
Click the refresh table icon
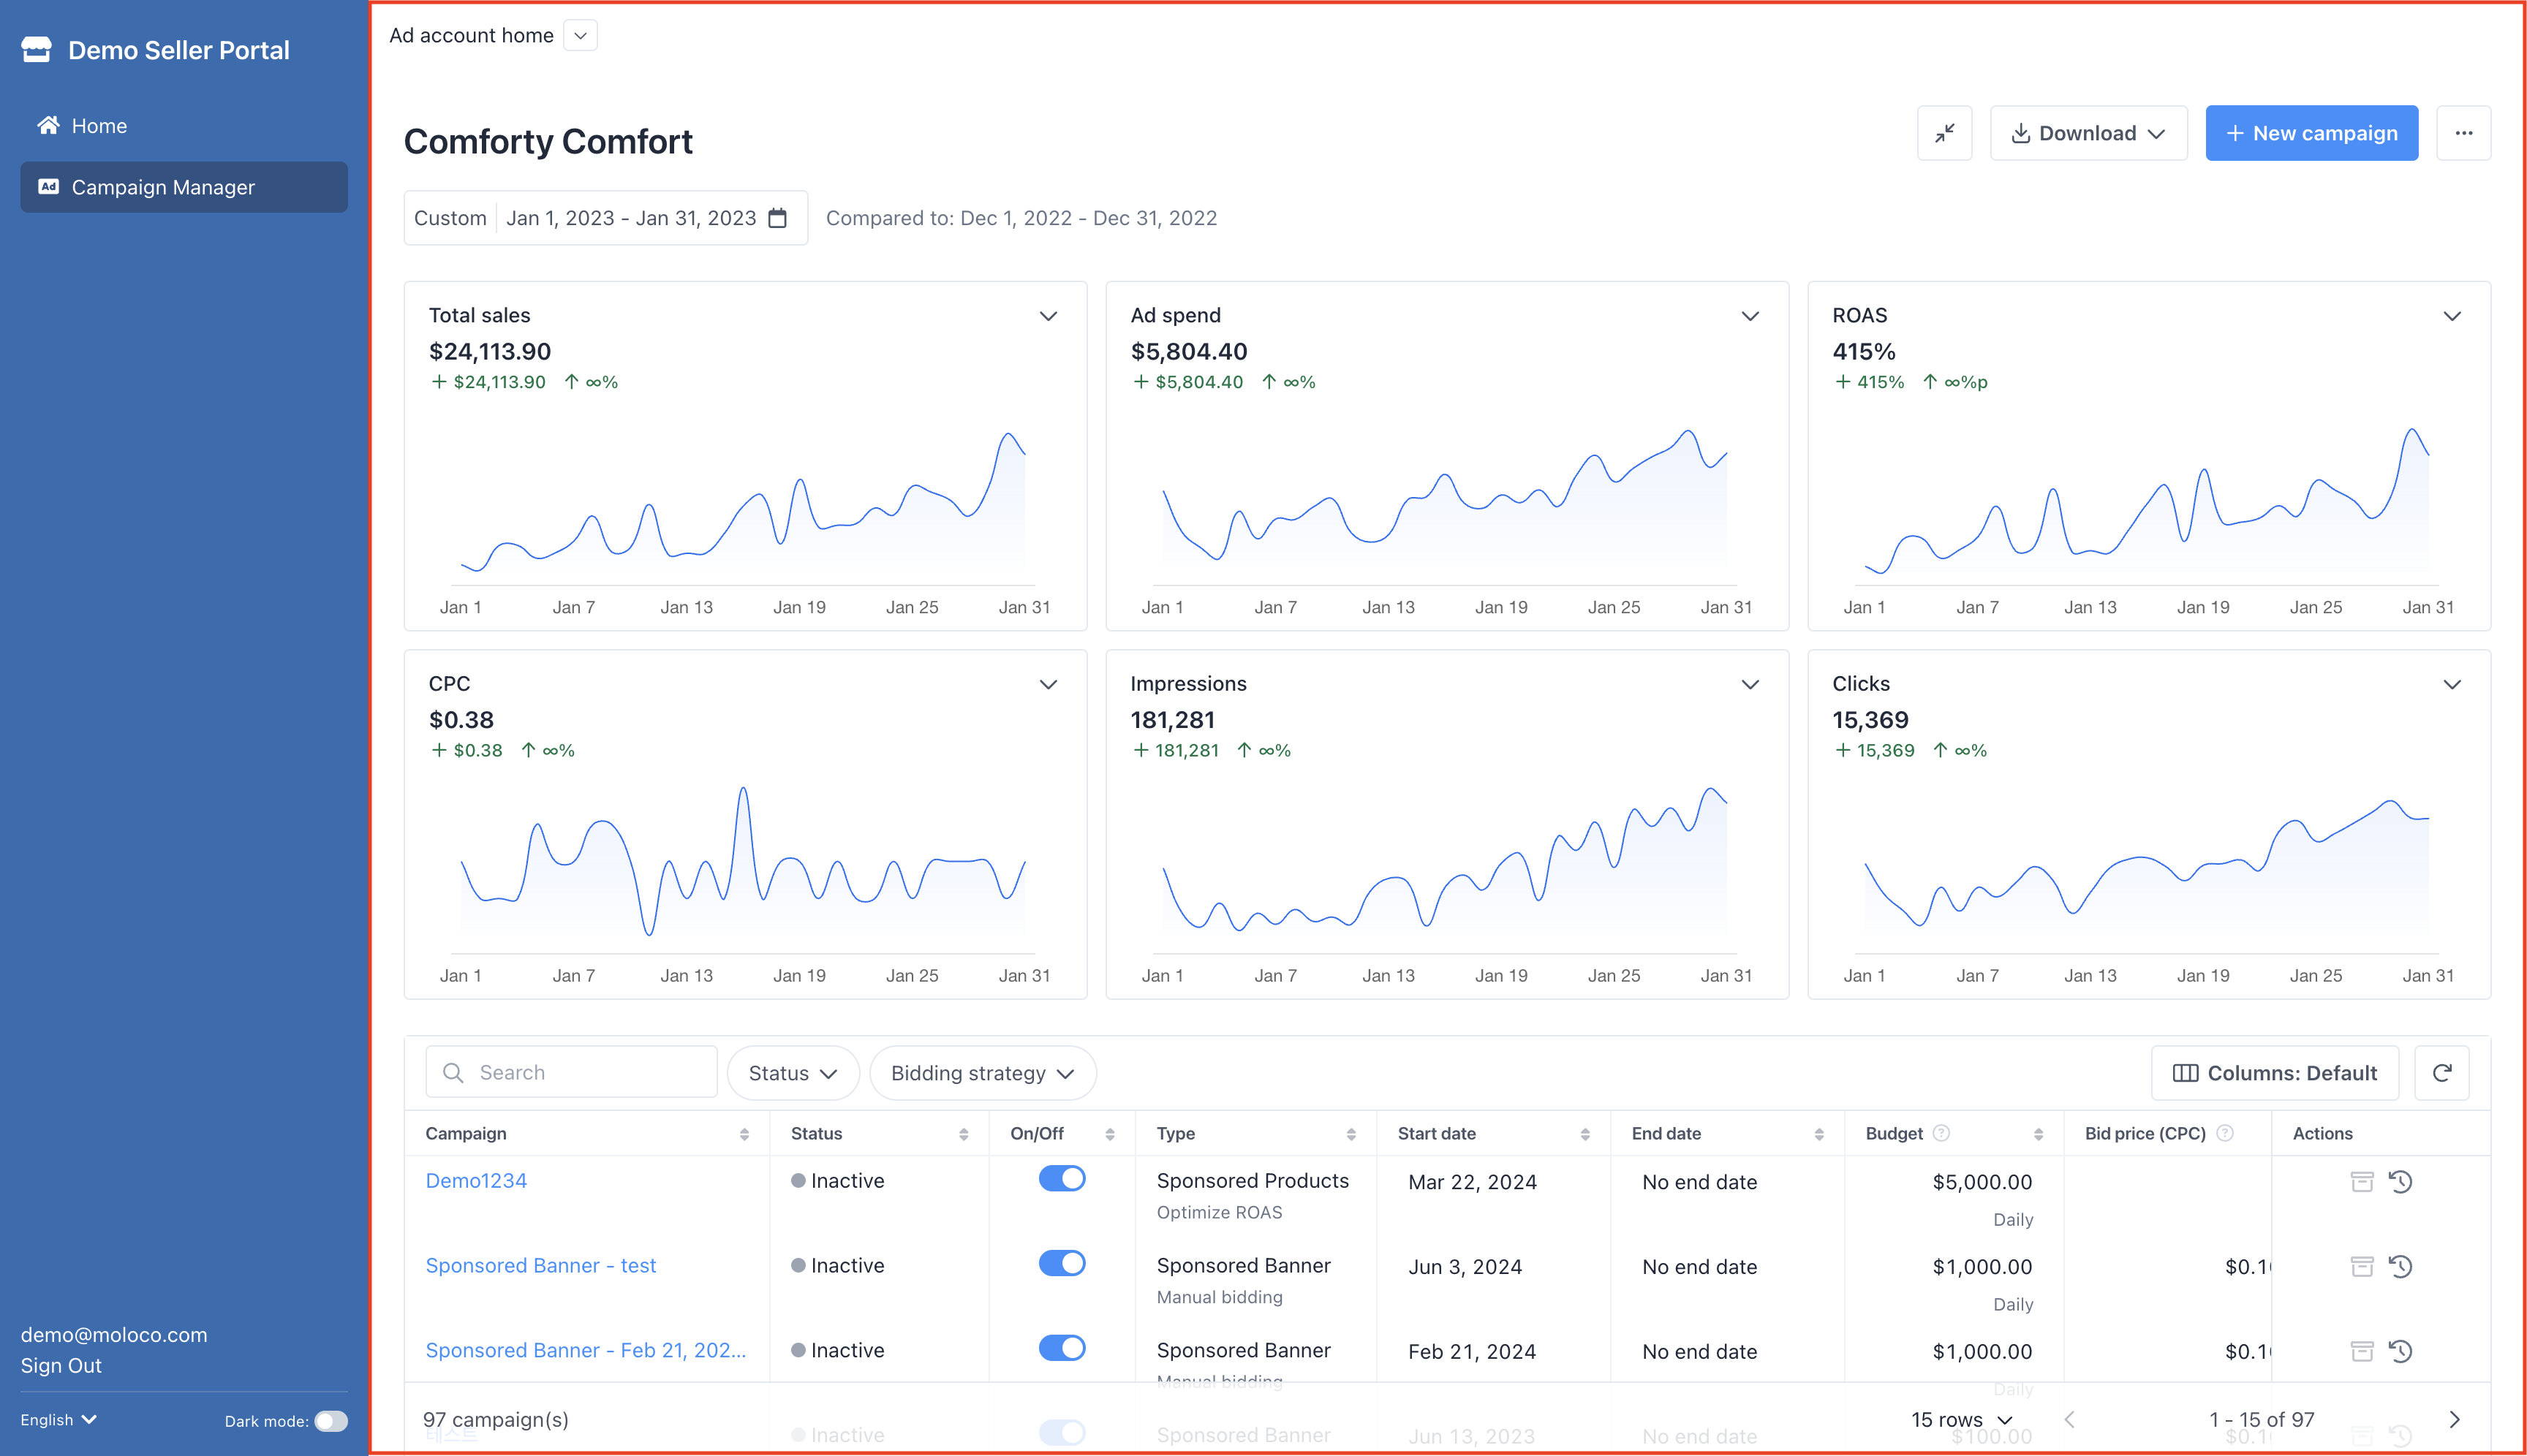coord(2441,1073)
